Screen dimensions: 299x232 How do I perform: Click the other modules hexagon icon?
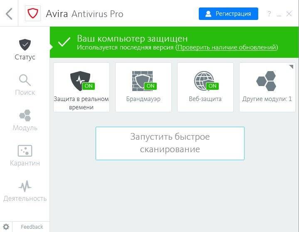(267, 81)
